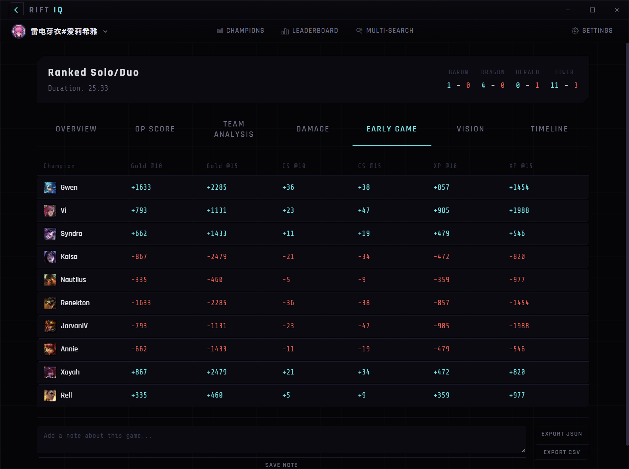Select Nautilus champion icon
The height and width of the screenshot is (469, 629).
point(50,280)
